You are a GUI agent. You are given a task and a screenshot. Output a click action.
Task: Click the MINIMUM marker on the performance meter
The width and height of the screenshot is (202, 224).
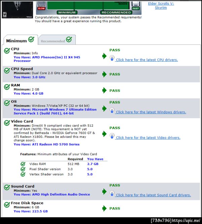(x=67, y=12)
